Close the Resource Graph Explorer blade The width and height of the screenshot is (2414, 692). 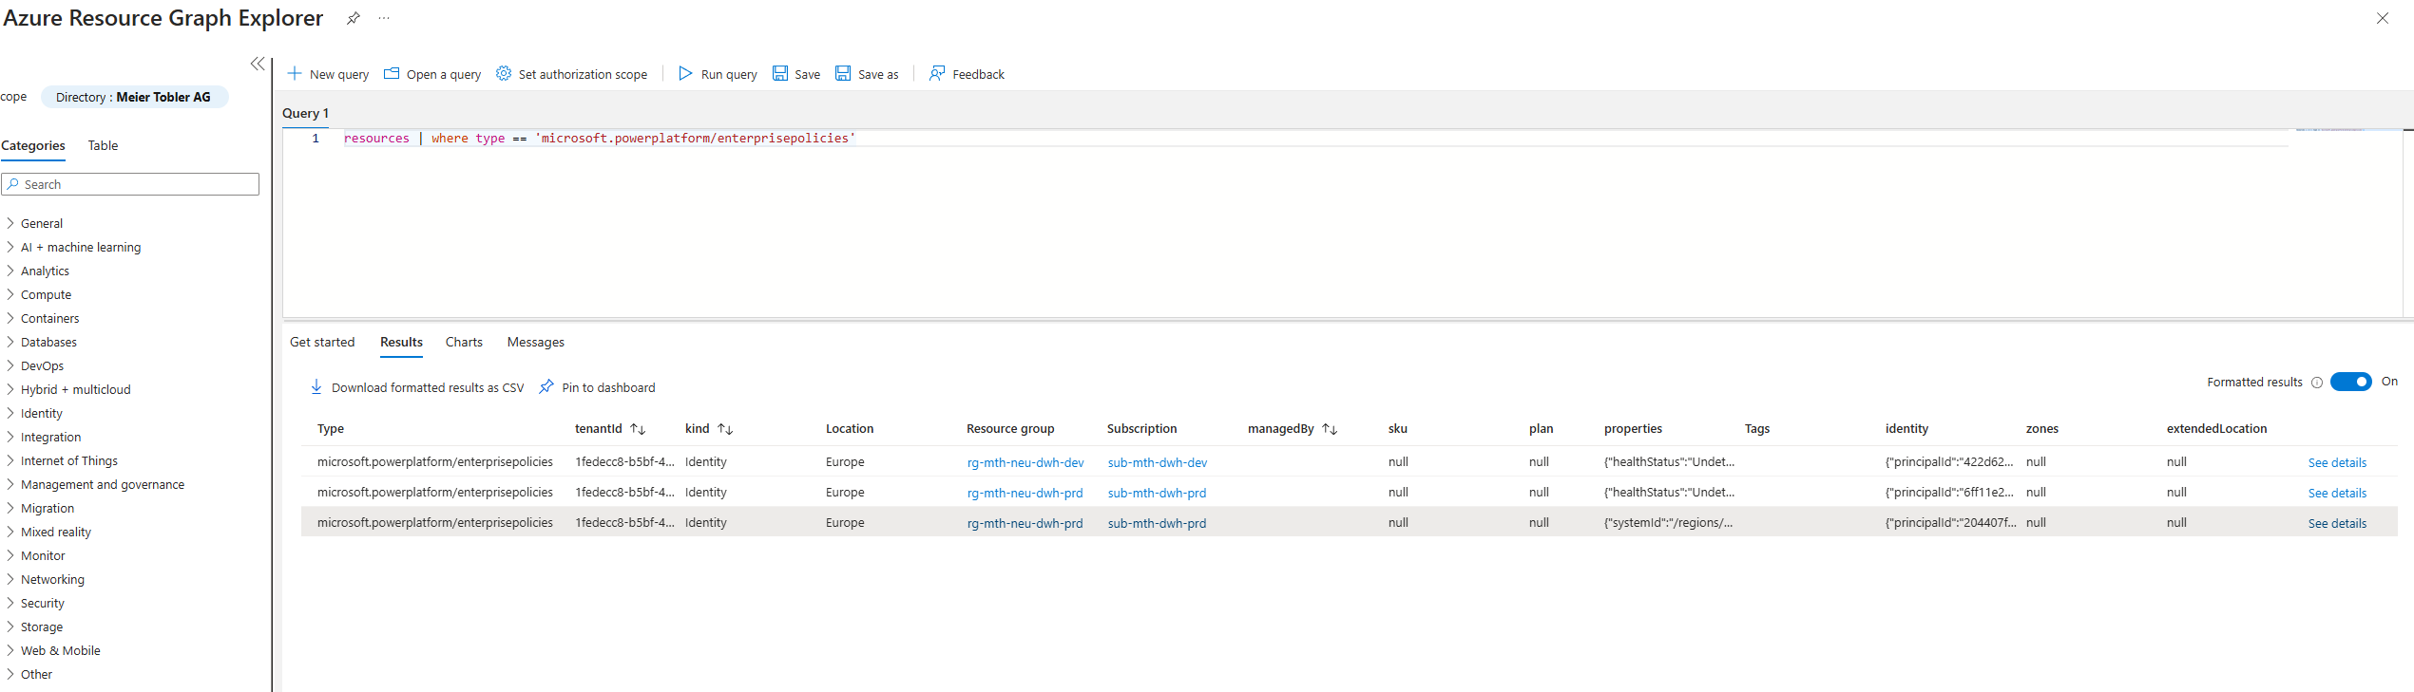[2383, 18]
